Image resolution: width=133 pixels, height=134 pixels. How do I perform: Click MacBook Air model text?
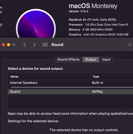tap(92, 20)
